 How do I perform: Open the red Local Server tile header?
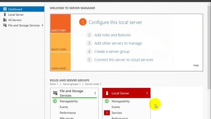[126, 93]
